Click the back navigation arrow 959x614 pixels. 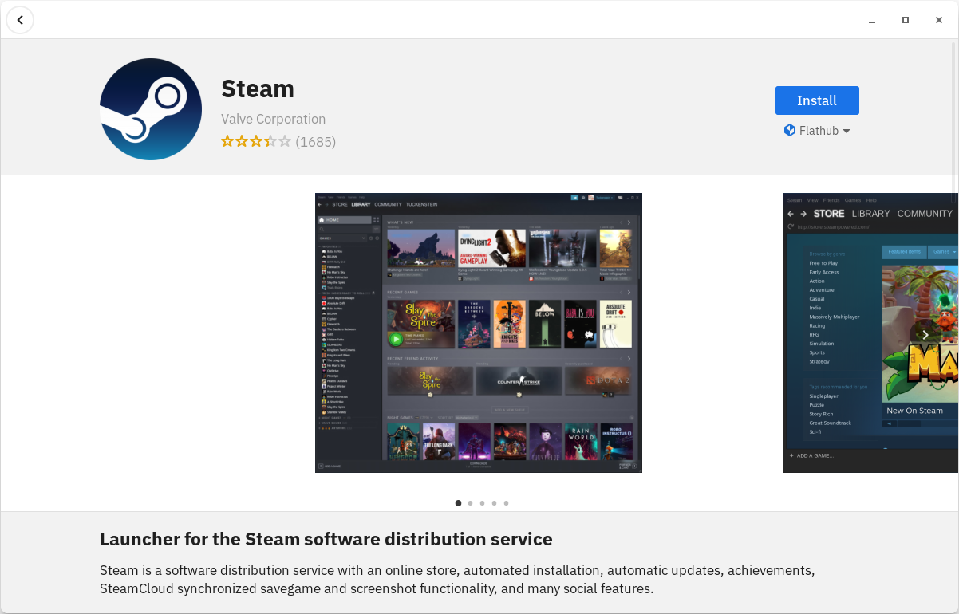pyautogui.click(x=20, y=20)
